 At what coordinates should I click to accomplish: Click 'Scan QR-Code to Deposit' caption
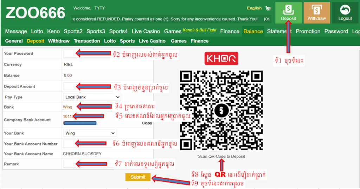[x=221, y=156]
